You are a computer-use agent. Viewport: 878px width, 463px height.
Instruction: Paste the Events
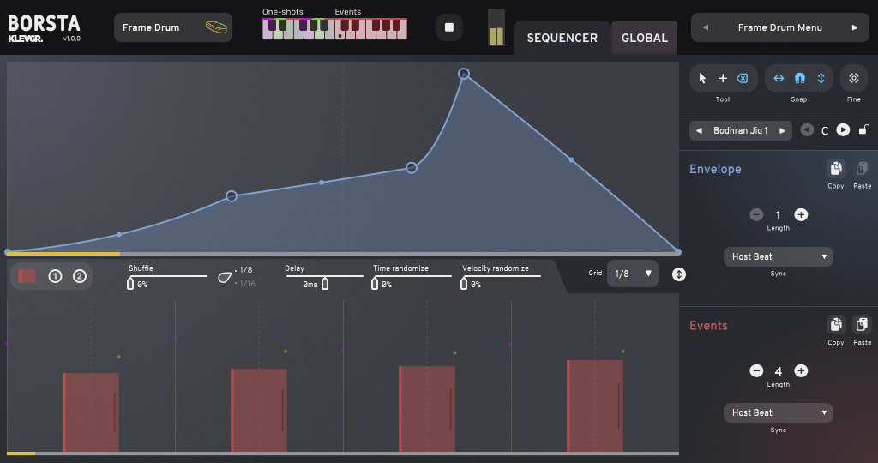point(862,325)
